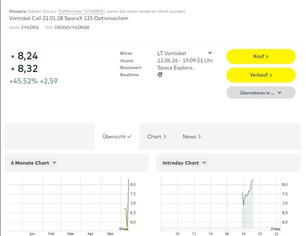Select the Übersicht tab
The width and height of the screenshot is (305, 236).
click(x=117, y=137)
